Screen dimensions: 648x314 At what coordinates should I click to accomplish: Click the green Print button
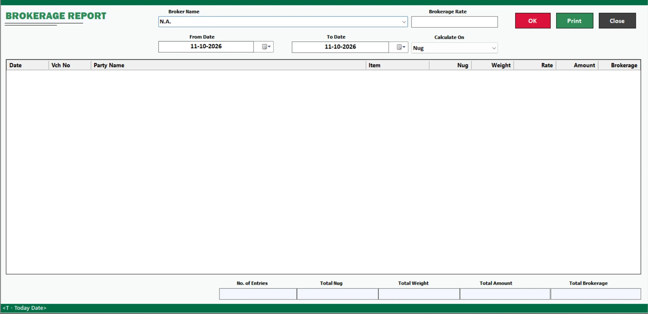point(574,21)
